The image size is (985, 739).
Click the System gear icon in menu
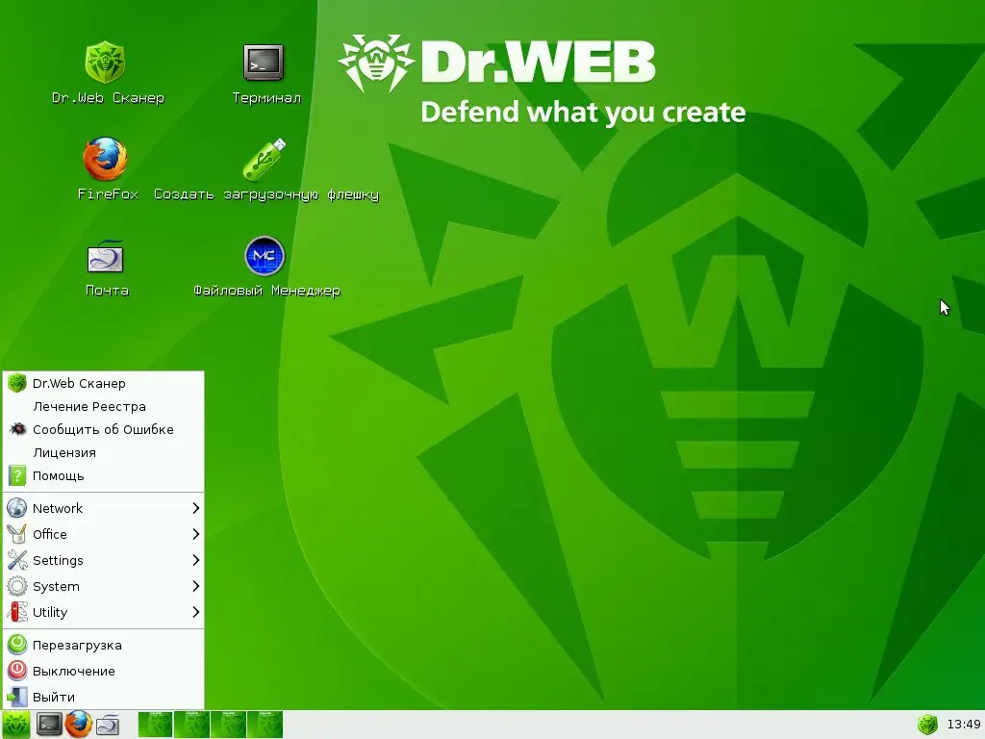(x=17, y=586)
